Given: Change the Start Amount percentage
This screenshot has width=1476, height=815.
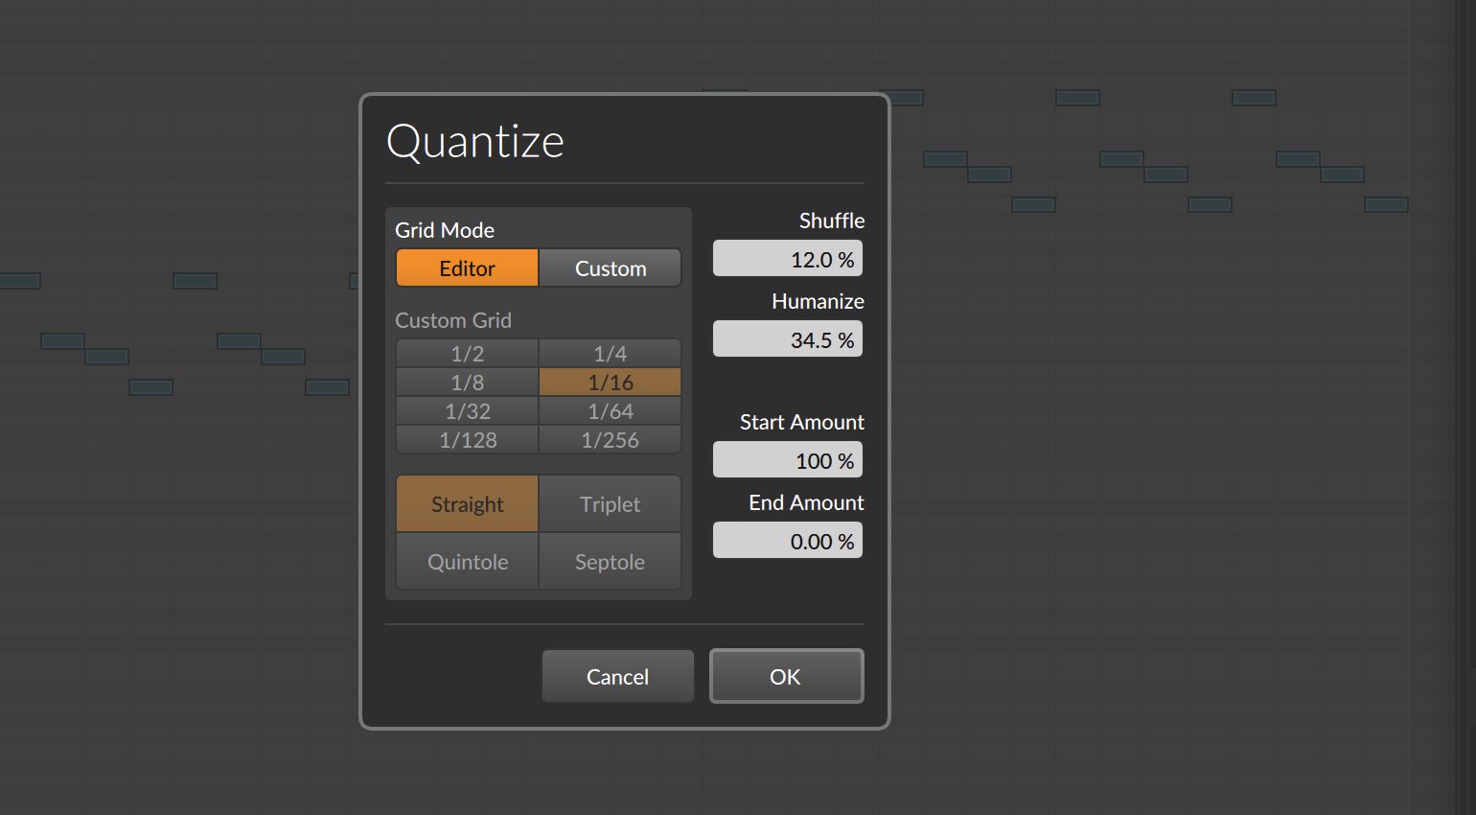Looking at the screenshot, I should [787, 459].
